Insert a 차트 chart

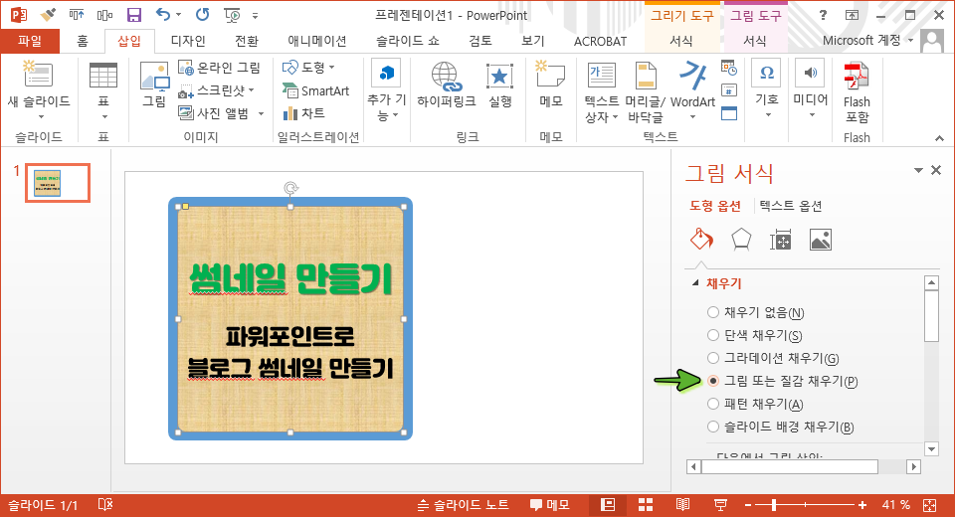coord(304,113)
